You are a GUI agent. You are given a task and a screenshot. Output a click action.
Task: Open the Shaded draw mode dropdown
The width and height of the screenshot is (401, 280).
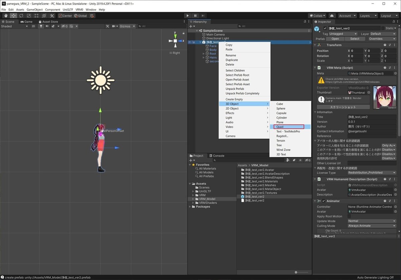click(x=14, y=26)
